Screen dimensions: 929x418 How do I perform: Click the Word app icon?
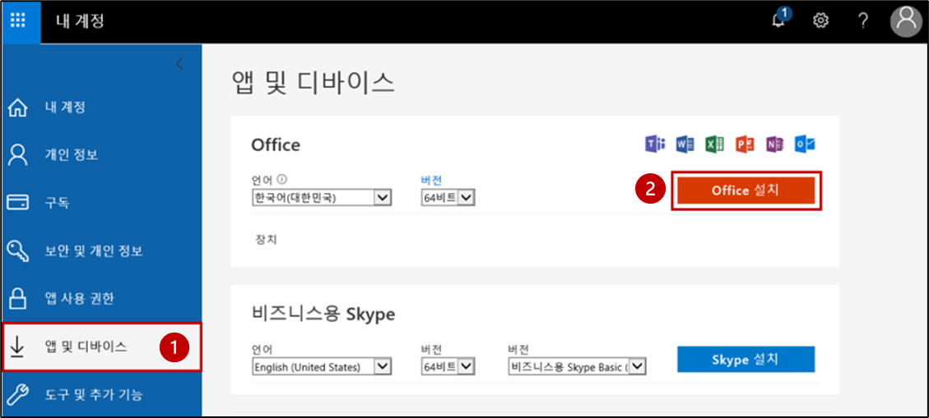(x=685, y=144)
